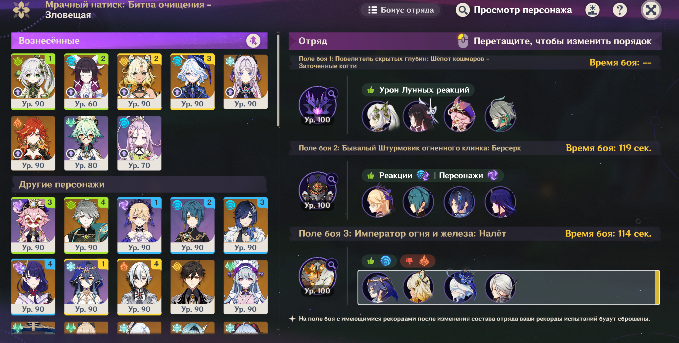
Task: Open the Бонус отряда list
Action: pos(400,10)
